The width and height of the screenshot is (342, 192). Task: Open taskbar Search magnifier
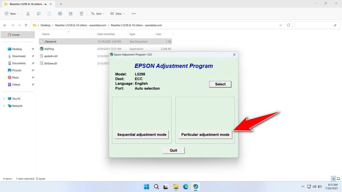pos(156,187)
